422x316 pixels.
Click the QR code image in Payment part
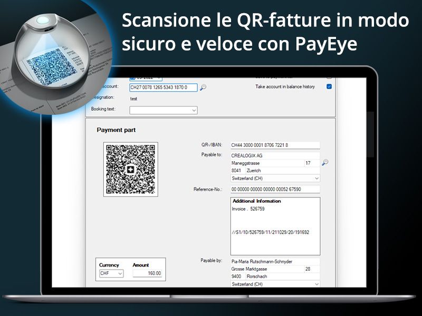pyautogui.click(x=130, y=169)
